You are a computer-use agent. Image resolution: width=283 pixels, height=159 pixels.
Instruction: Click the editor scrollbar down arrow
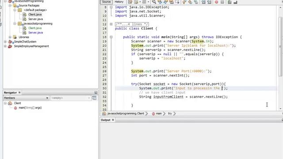point(280,109)
